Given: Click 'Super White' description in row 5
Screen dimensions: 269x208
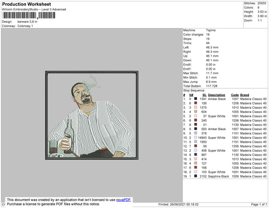Looking at the screenshot, I should tap(217, 116).
